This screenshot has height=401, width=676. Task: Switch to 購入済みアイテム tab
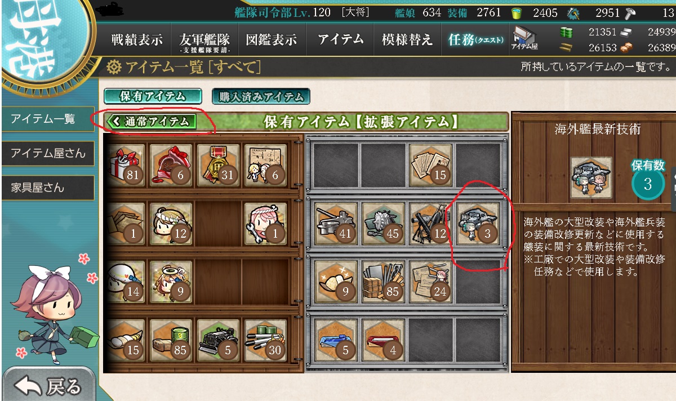pos(261,96)
